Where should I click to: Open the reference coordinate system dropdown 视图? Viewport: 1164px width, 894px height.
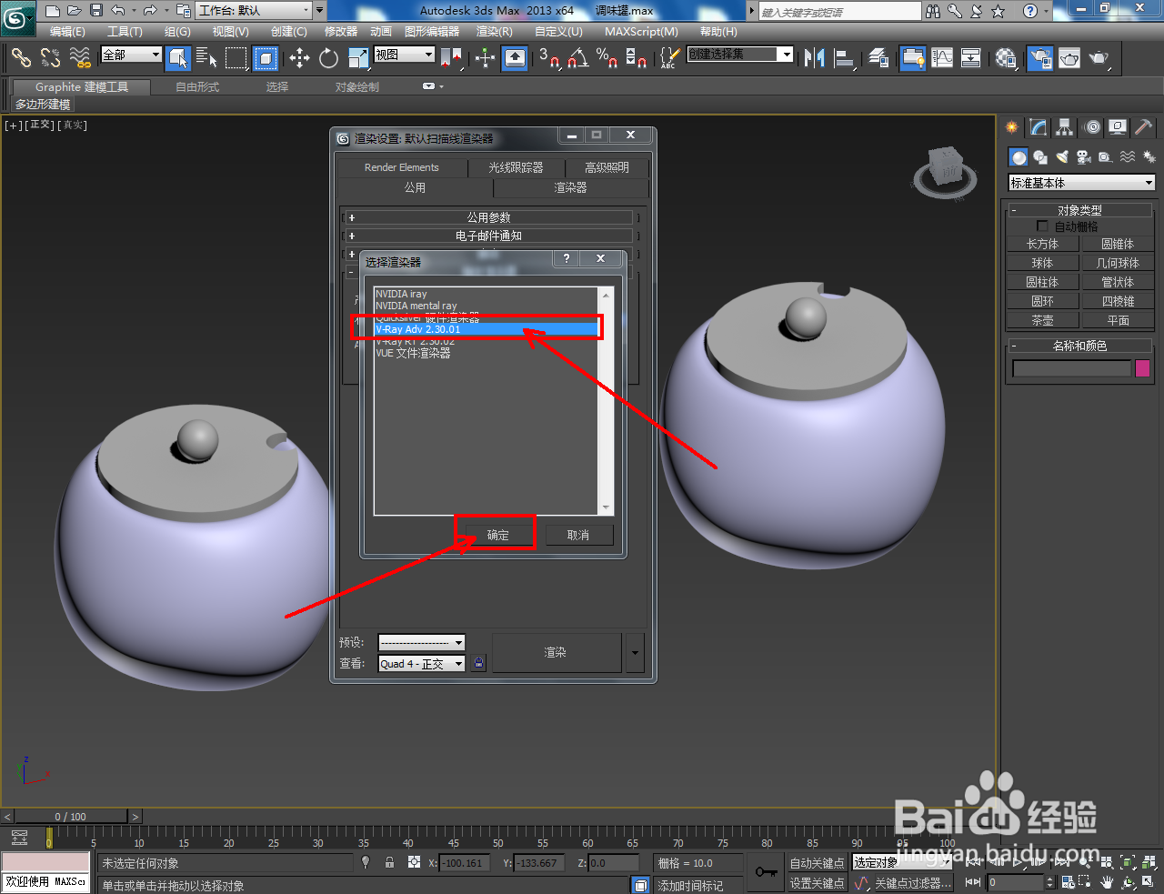(x=405, y=55)
